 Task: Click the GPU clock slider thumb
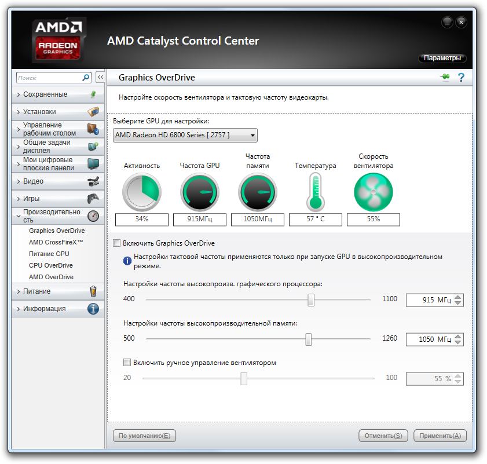click(311, 300)
